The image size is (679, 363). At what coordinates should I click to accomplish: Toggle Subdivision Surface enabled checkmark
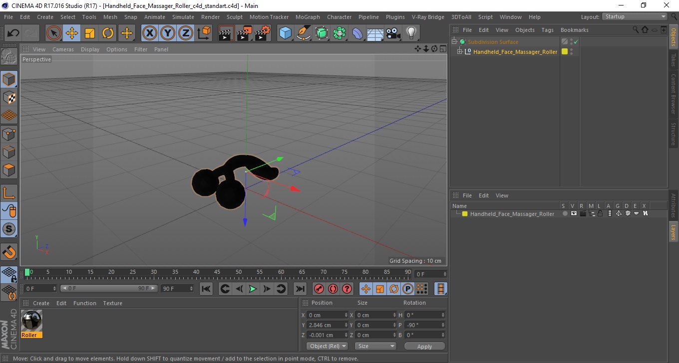(x=576, y=42)
